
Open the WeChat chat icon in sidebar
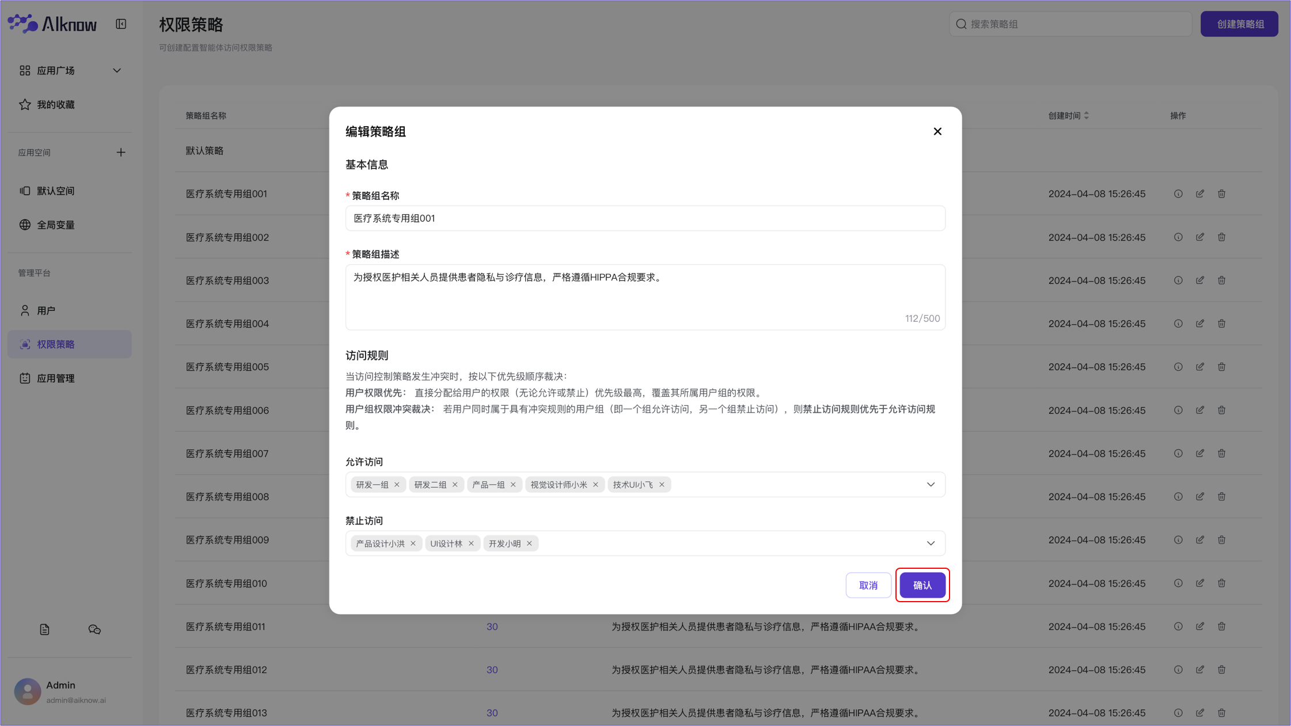94,630
